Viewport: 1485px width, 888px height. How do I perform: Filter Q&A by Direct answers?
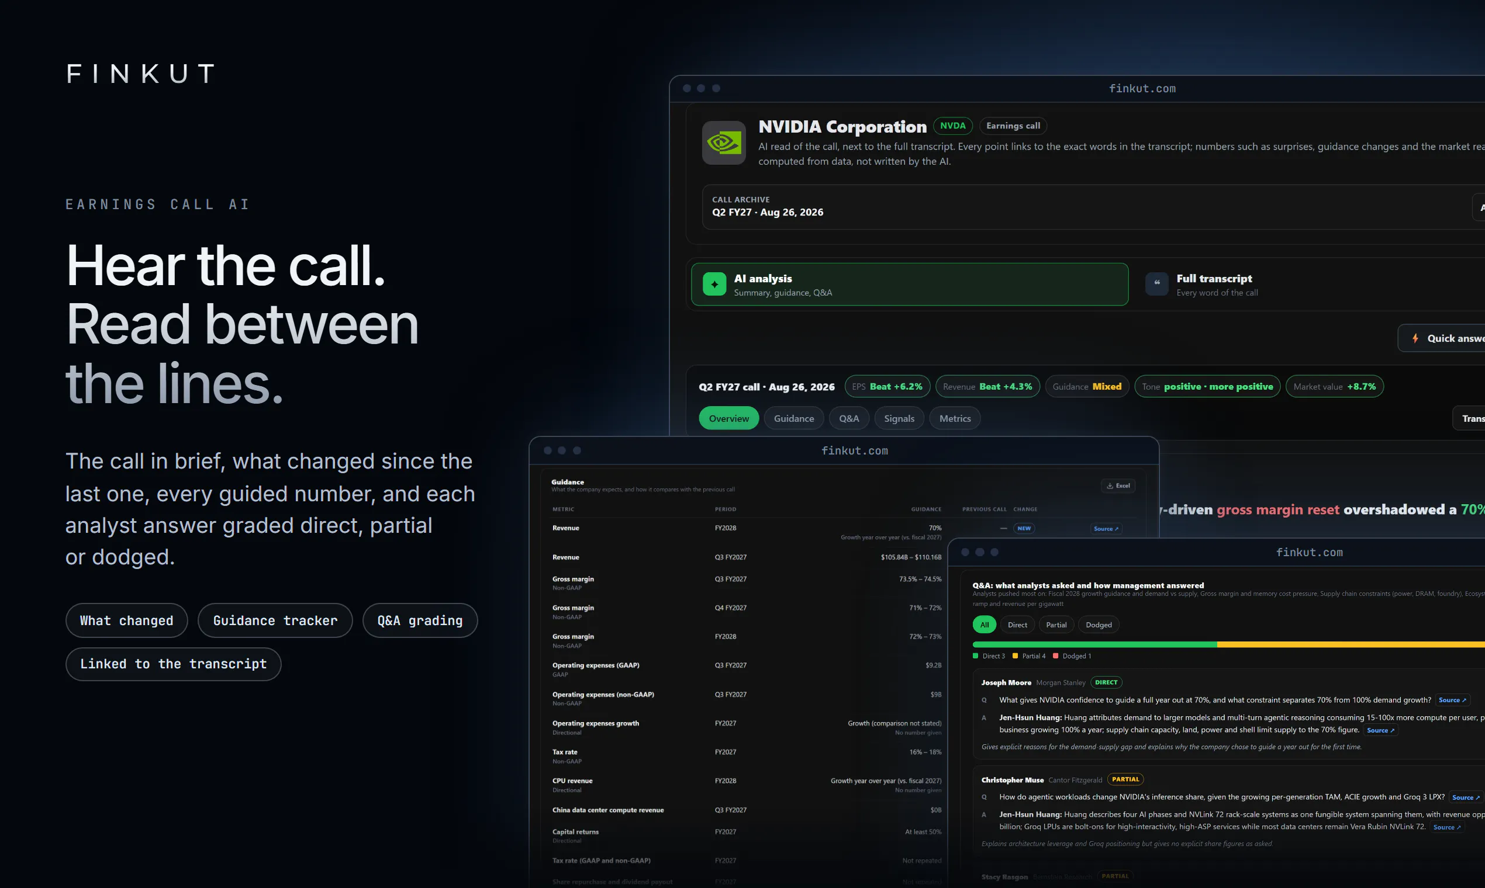pos(1017,625)
